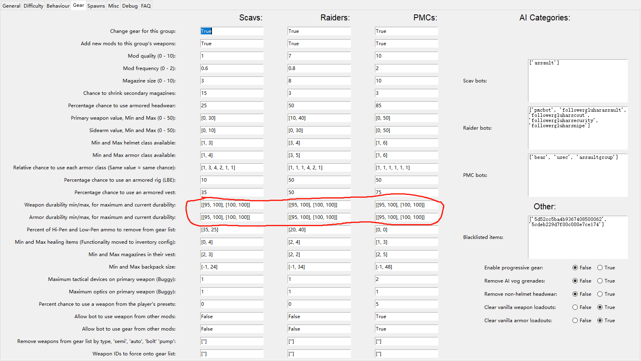Click Raiders armored headwear percentage field
641x361 pixels.
click(319, 106)
